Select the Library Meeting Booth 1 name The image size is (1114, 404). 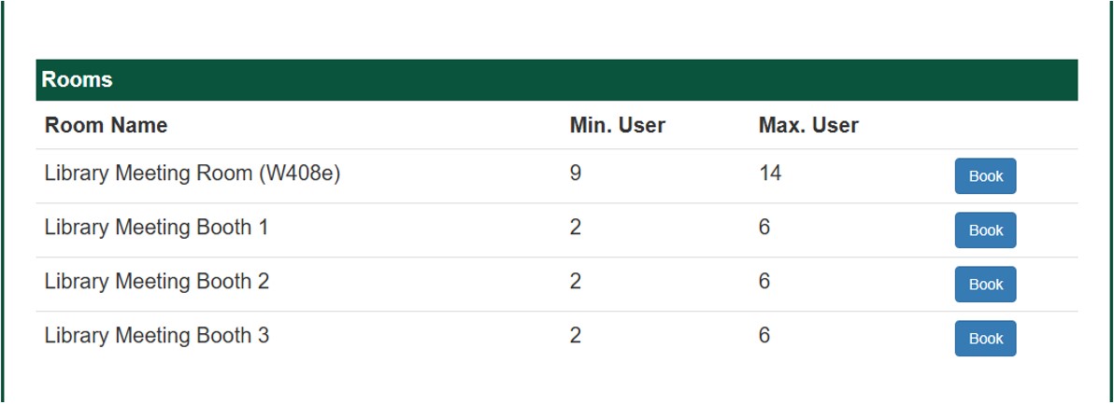pos(156,228)
